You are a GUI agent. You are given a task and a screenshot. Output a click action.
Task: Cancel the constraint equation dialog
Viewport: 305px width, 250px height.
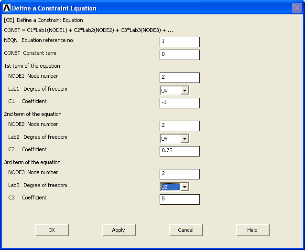(x=186, y=230)
